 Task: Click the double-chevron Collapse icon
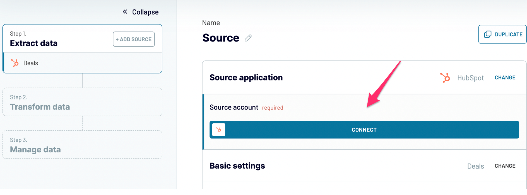[125, 12]
